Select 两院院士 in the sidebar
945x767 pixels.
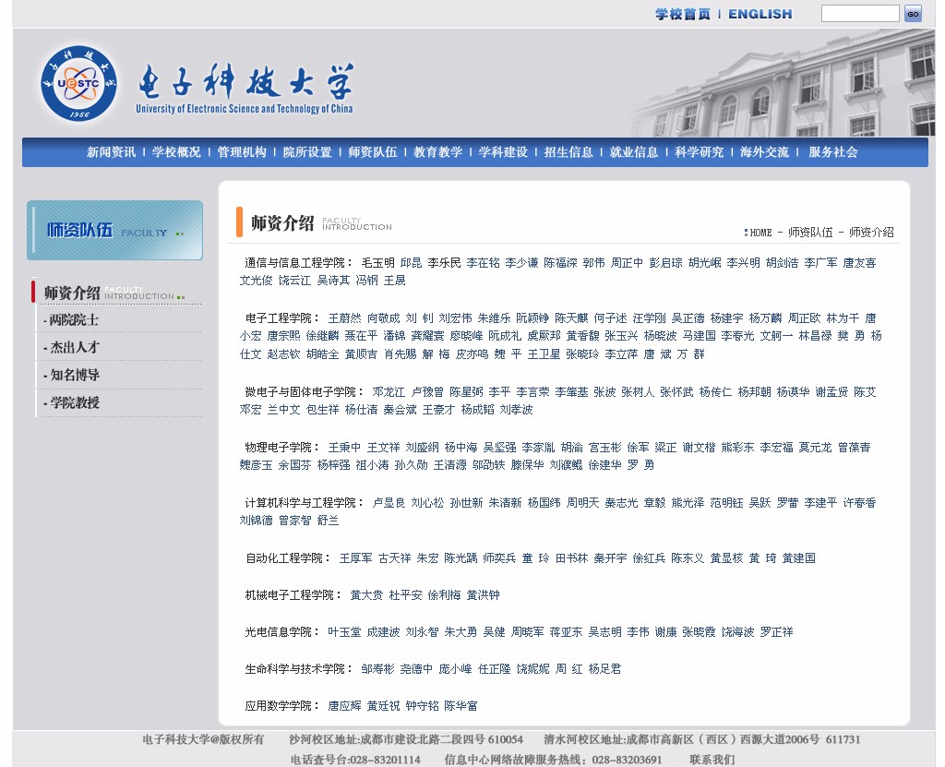point(73,320)
